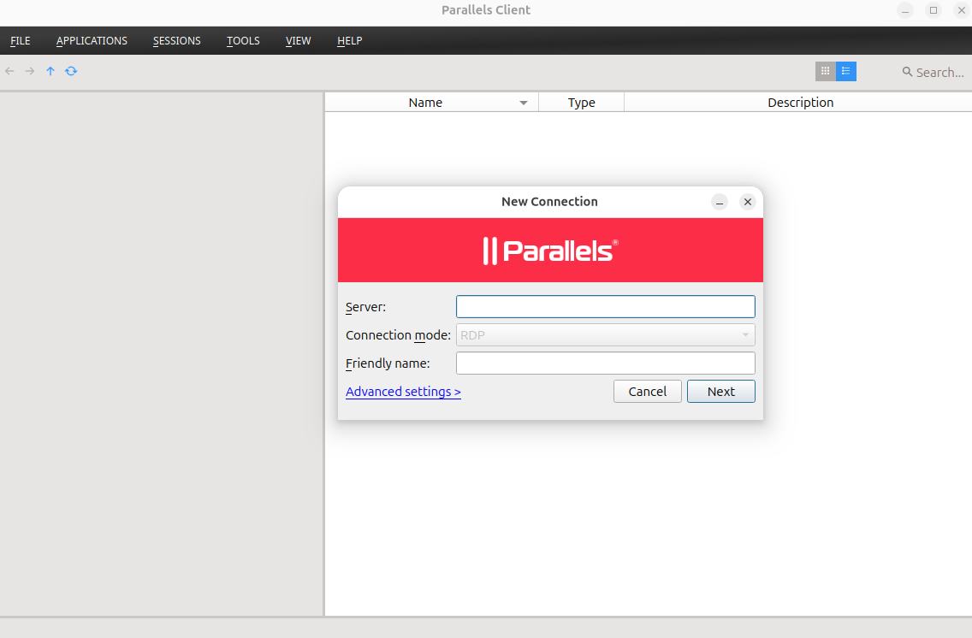
Task: Switch to list details view
Action: coord(846,71)
